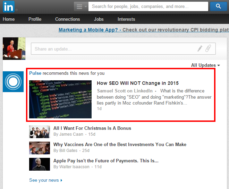The height and width of the screenshot is (189, 229).
Task: Open the Profile menu item
Action: [x=35, y=19]
